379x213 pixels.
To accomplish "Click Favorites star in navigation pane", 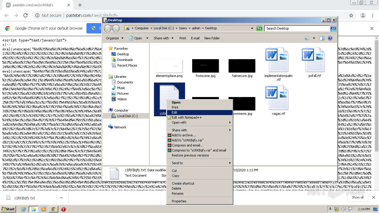I will point(111,48).
